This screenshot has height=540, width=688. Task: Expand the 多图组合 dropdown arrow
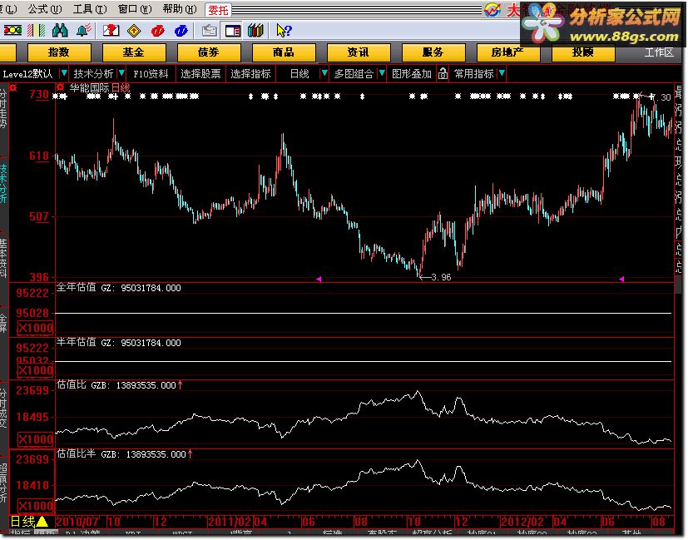(x=382, y=73)
